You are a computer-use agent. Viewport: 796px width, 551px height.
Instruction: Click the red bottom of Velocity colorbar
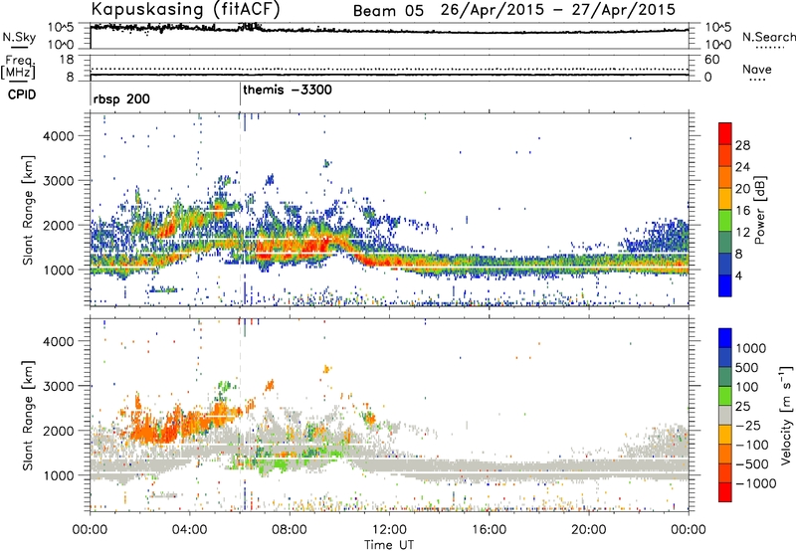point(725,492)
